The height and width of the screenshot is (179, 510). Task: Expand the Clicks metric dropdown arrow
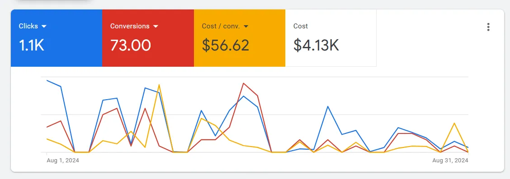click(x=44, y=26)
